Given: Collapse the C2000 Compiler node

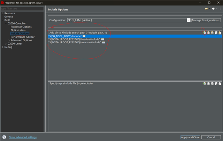Looking at the screenshot, I should [6, 23].
